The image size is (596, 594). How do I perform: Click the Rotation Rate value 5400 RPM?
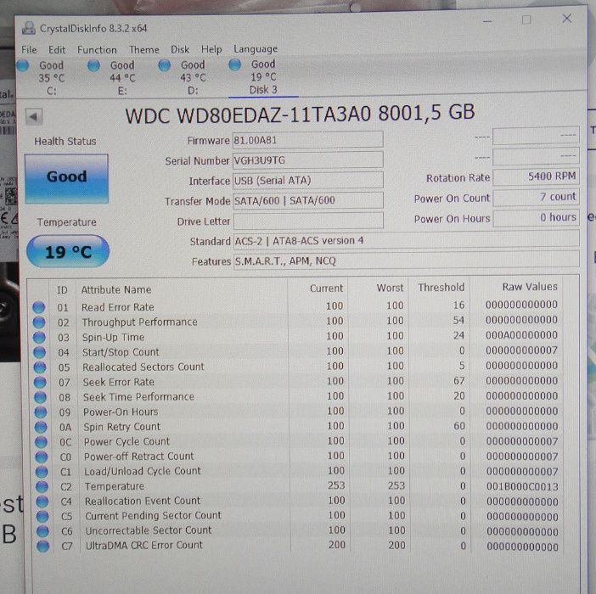click(536, 177)
